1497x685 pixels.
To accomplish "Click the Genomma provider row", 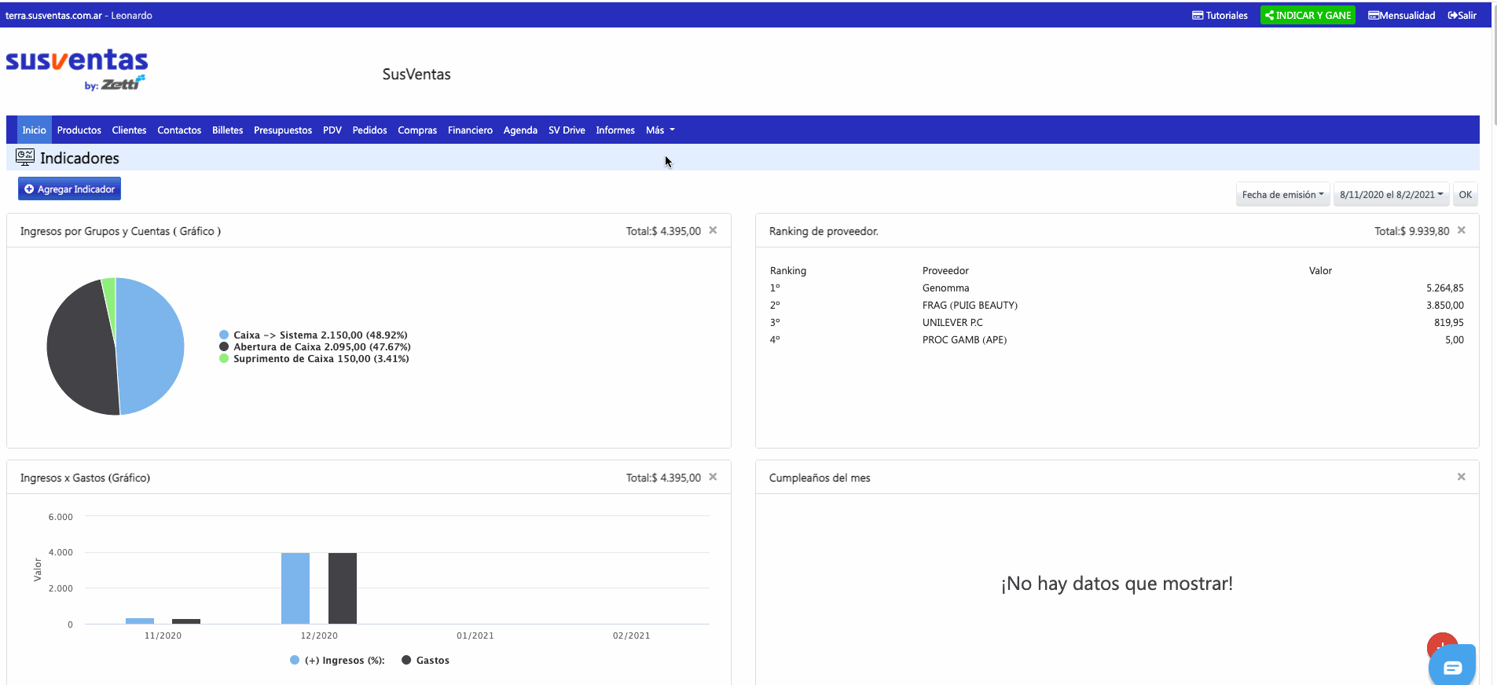I will pyautogui.click(x=1117, y=288).
